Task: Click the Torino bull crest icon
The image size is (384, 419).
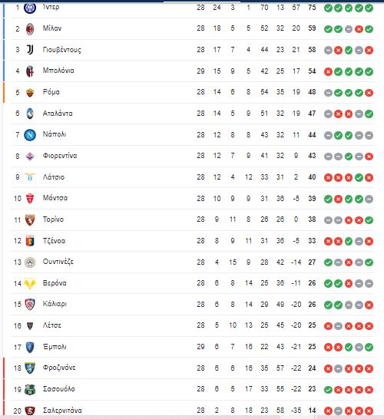Action: click(x=30, y=220)
